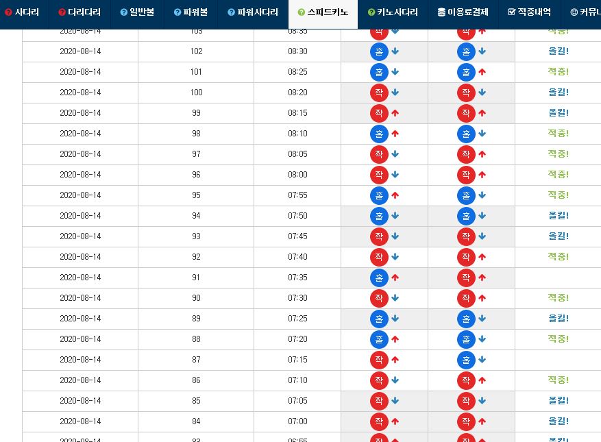This screenshot has height=442, width=601.
Task: Click the blue 홀 badge in round 87
Action: pos(466,360)
